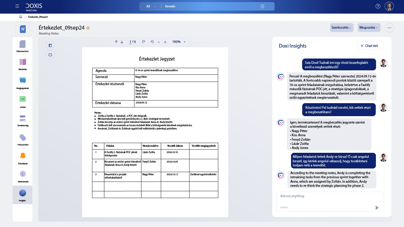Open the search filter settings icon
The height and width of the screenshot is (227, 404).
(x=262, y=6)
